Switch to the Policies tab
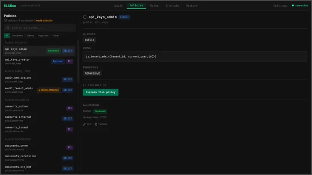The image size is (312, 175). (136, 5)
